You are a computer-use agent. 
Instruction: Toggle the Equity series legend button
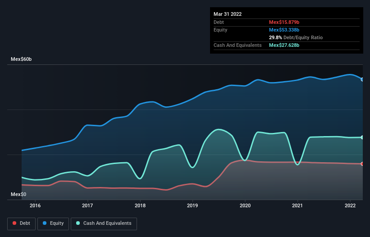(x=53, y=223)
